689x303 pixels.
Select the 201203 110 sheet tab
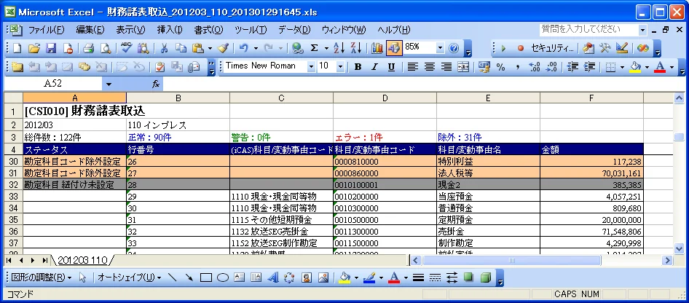click(x=82, y=261)
